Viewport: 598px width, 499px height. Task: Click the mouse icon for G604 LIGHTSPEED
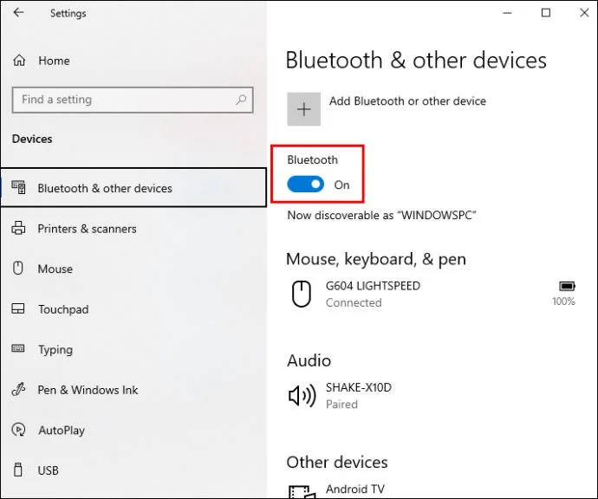[302, 294]
